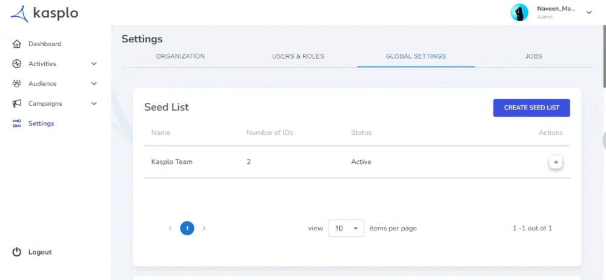This screenshot has width=606, height=280.
Task: Expand the Campaigns submenu chevron
Action: pos(94,103)
